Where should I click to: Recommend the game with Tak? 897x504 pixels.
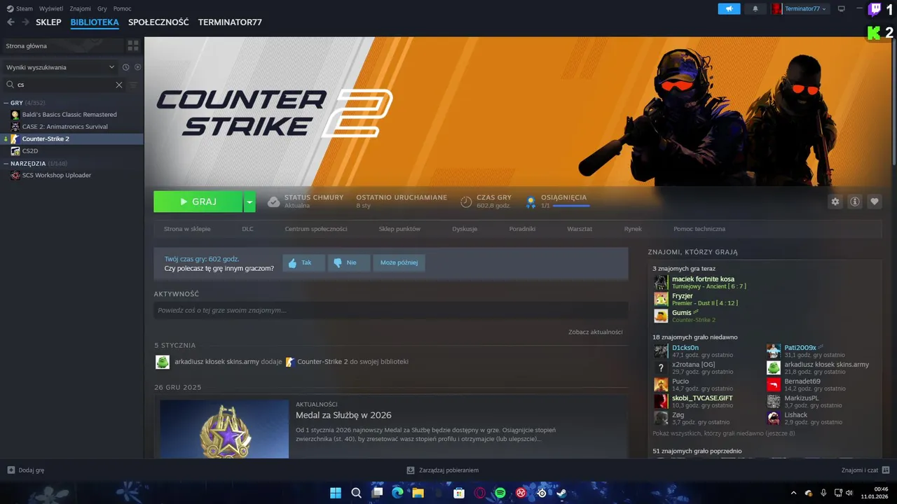click(x=303, y=263)
